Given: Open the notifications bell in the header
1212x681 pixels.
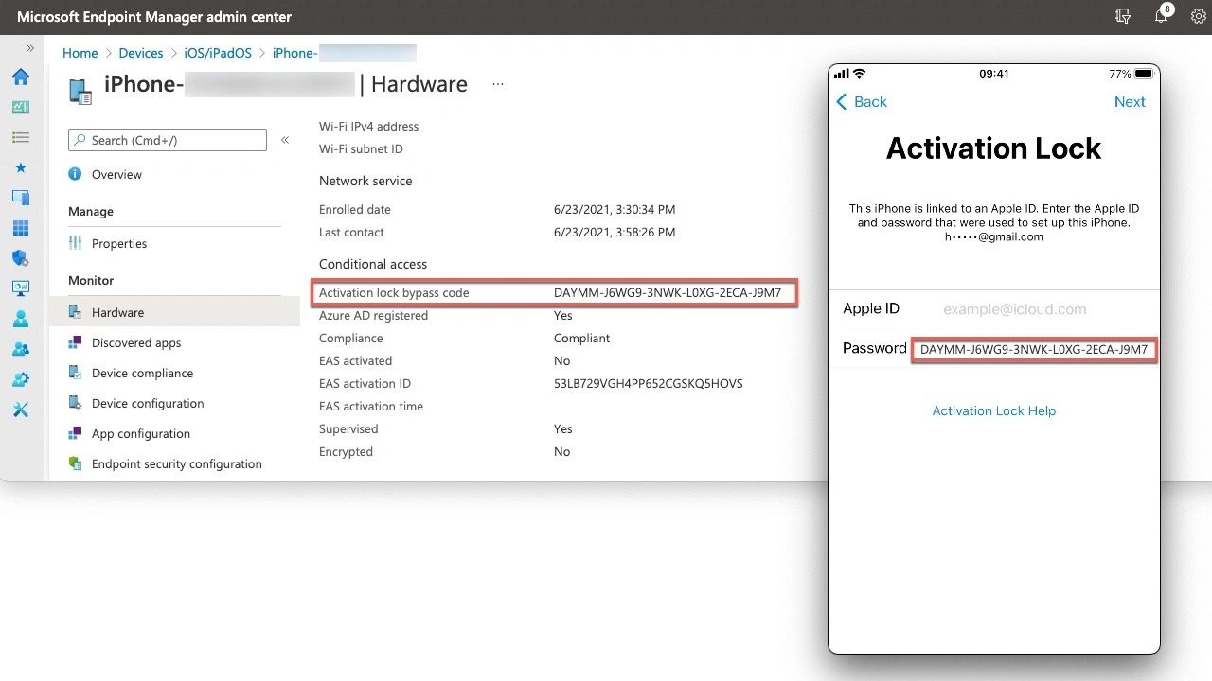Looking at the screenshot, I should tap(1162, 16).
